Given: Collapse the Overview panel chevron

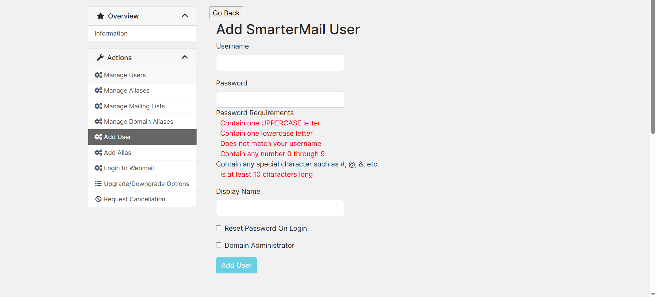Looking at the screenshot, I should point(185,16).
